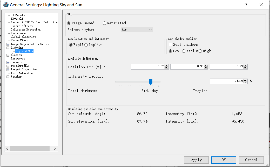Set shadow quality to Medium
270x167 pixels.
(x=184, y=51)
